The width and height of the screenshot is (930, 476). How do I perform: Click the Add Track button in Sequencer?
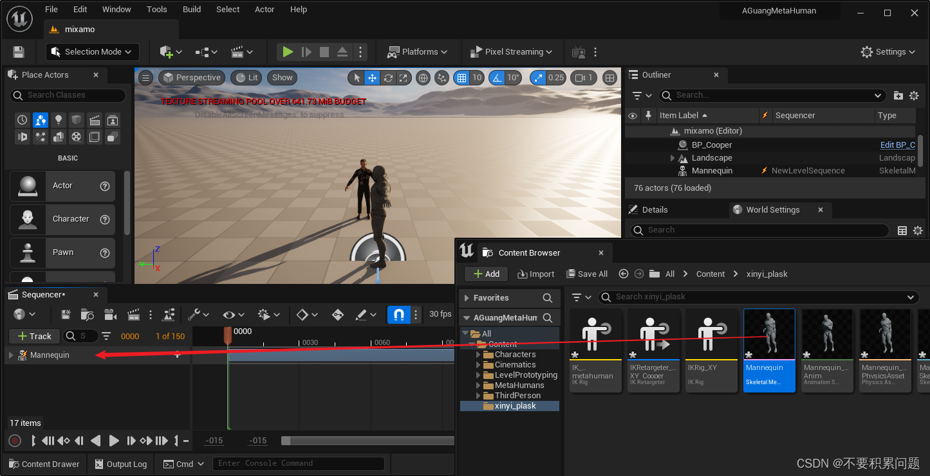[x=34, y=336]
